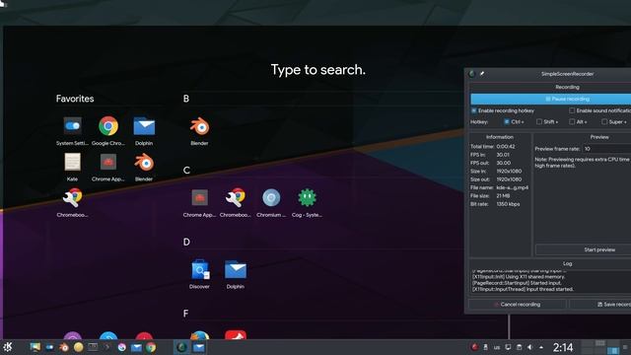This screenshot has height=355, width=631.
Task: Open Dolphin under the D section
Action: pyautogui.click(x=236, y=274)
